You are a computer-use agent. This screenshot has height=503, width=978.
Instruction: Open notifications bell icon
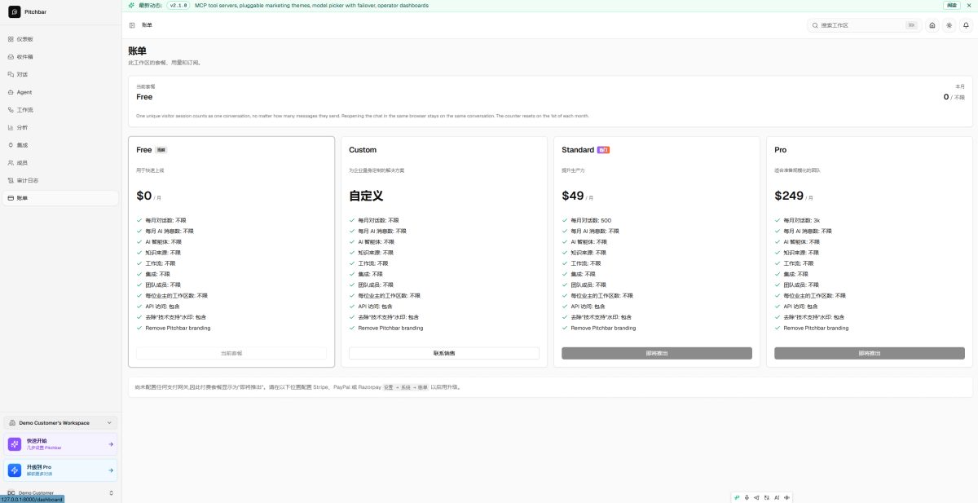[x=967, y=25]
